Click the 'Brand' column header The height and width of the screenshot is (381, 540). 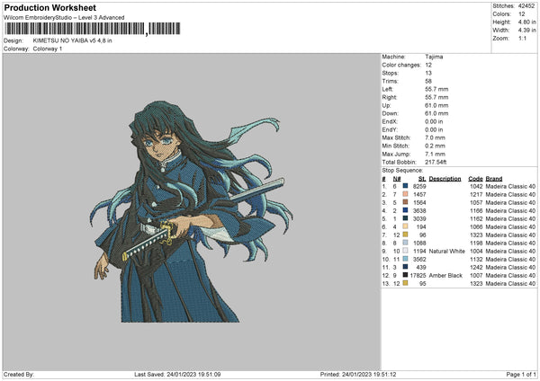[494, 179]
